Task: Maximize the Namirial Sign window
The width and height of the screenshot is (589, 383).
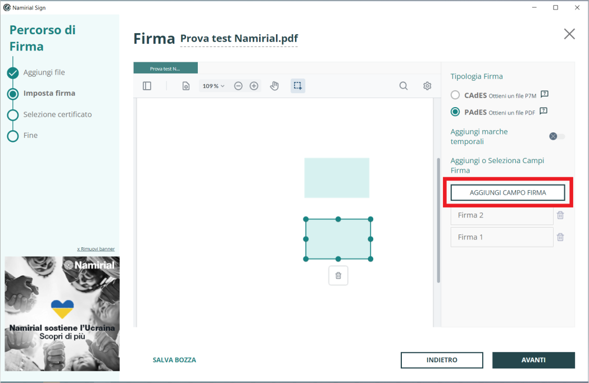Action: click(x=556, y=7)
